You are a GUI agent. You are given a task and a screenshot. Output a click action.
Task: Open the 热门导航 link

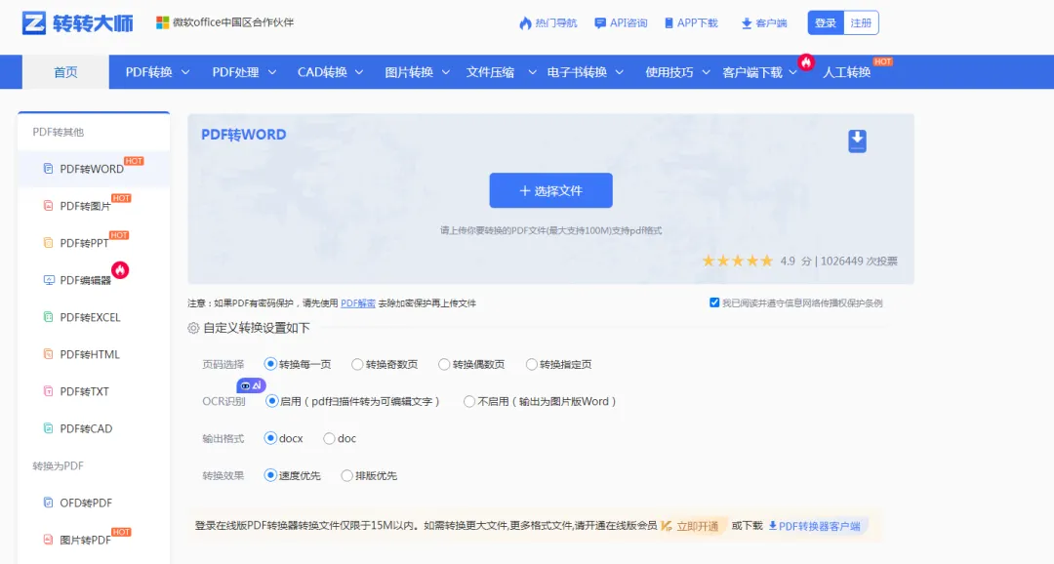pos(555,22)
